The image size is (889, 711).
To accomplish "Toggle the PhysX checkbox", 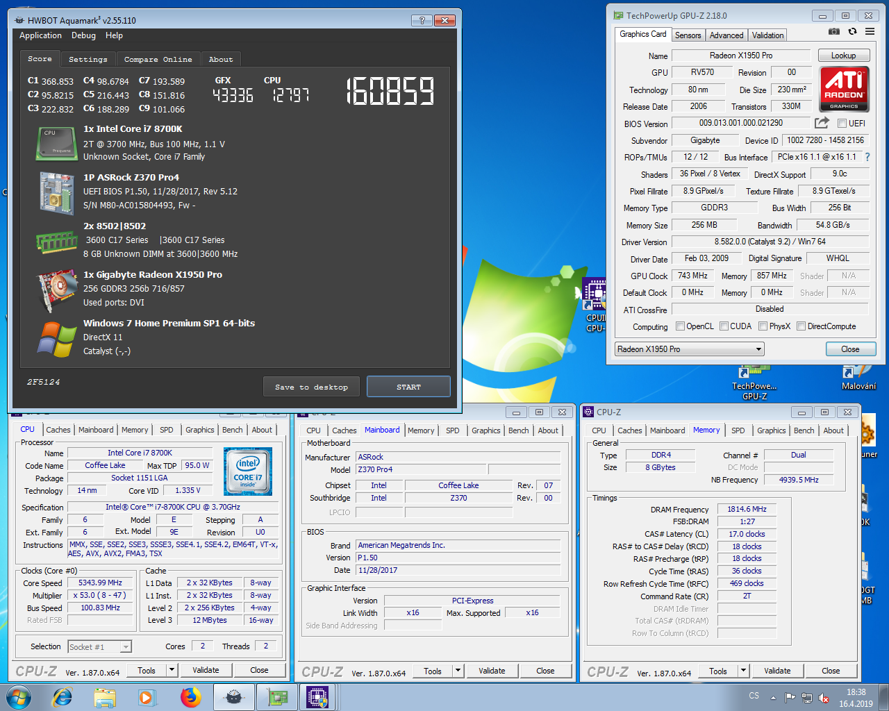I will click(x=763, y=326).
